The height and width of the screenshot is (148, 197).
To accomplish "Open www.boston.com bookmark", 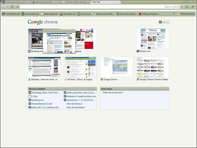I will click(x=11, y=14).
